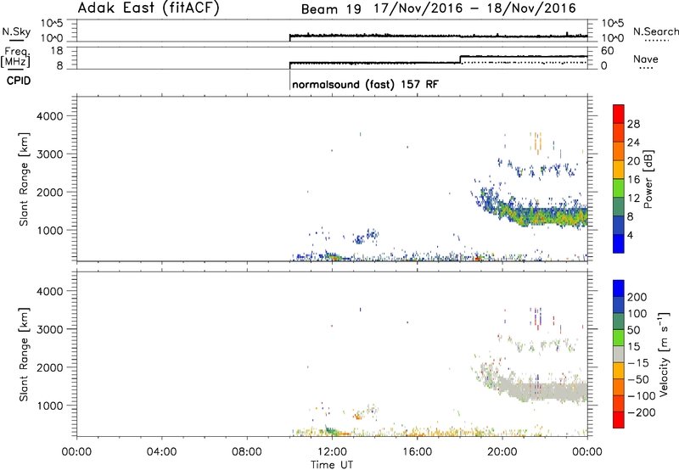Click the dotted line sample under N.Search

[656, 40]
